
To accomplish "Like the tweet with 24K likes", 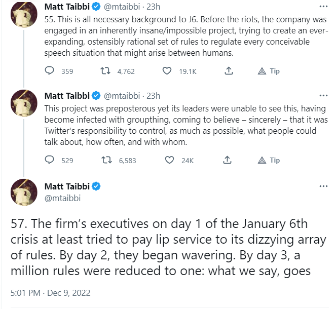I will (x=171, y=161).
